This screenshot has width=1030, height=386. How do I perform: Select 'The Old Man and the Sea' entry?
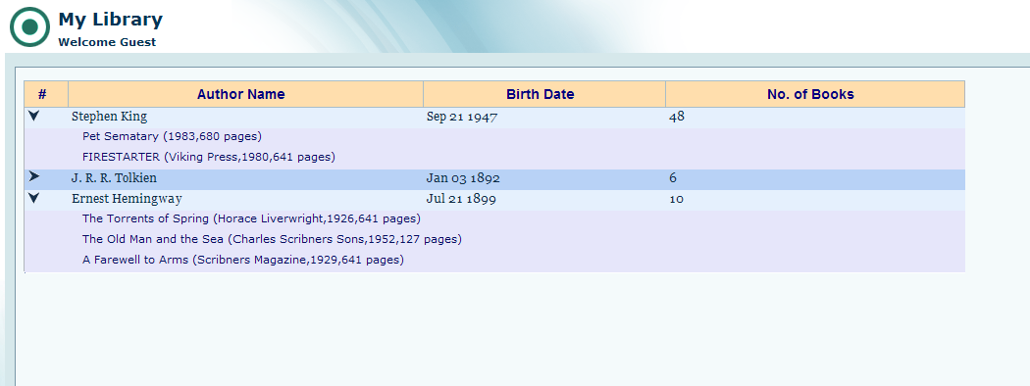272,239
